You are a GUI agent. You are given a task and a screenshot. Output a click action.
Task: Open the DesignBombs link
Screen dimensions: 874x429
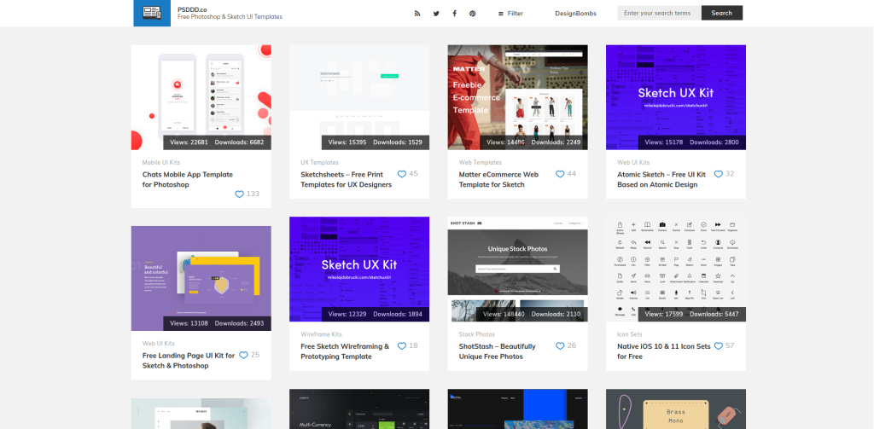[575, 14]
